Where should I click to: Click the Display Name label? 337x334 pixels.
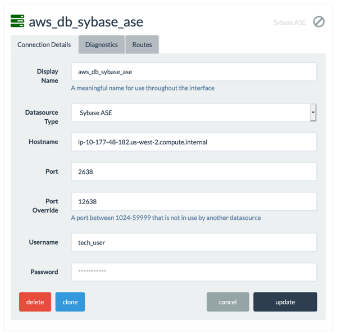[48, 76]
